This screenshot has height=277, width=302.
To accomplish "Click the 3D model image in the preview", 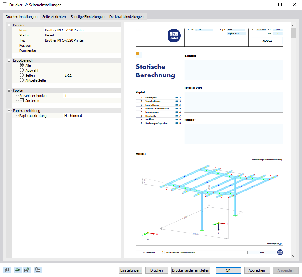I will (209, 202).
